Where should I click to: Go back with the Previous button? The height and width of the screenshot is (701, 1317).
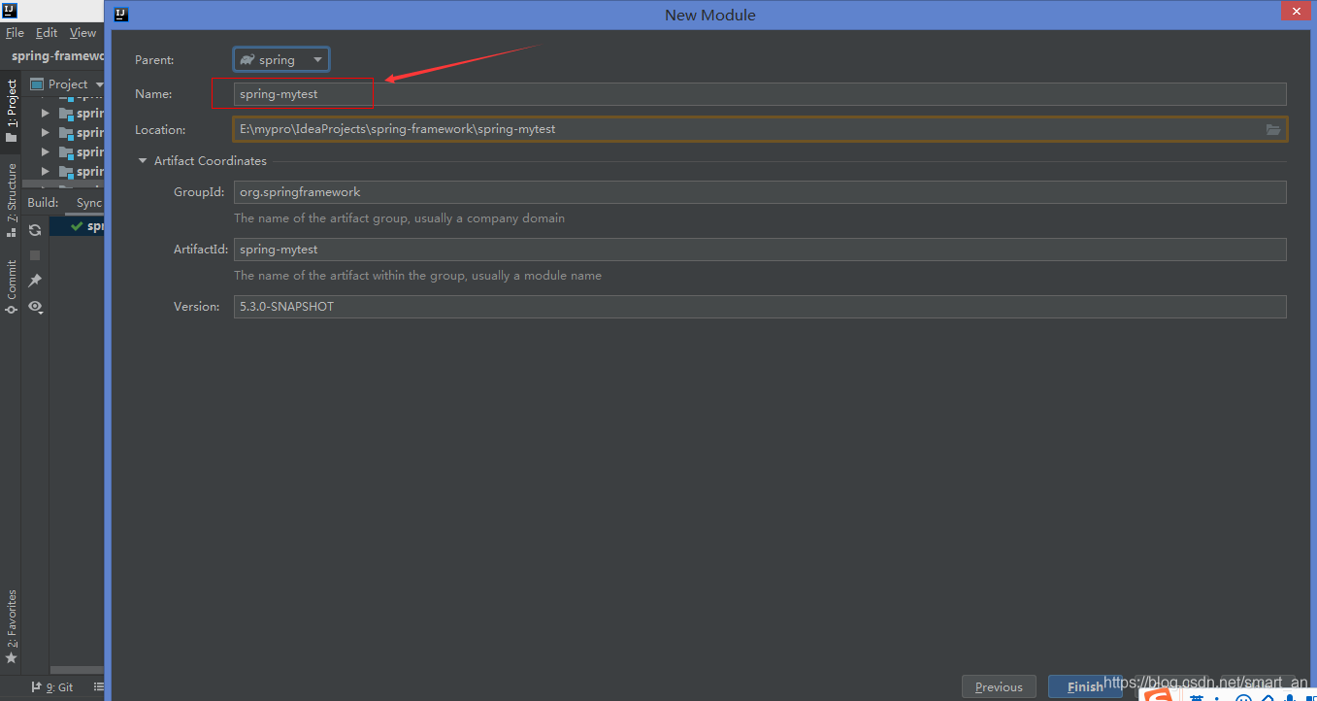[999, 686]
